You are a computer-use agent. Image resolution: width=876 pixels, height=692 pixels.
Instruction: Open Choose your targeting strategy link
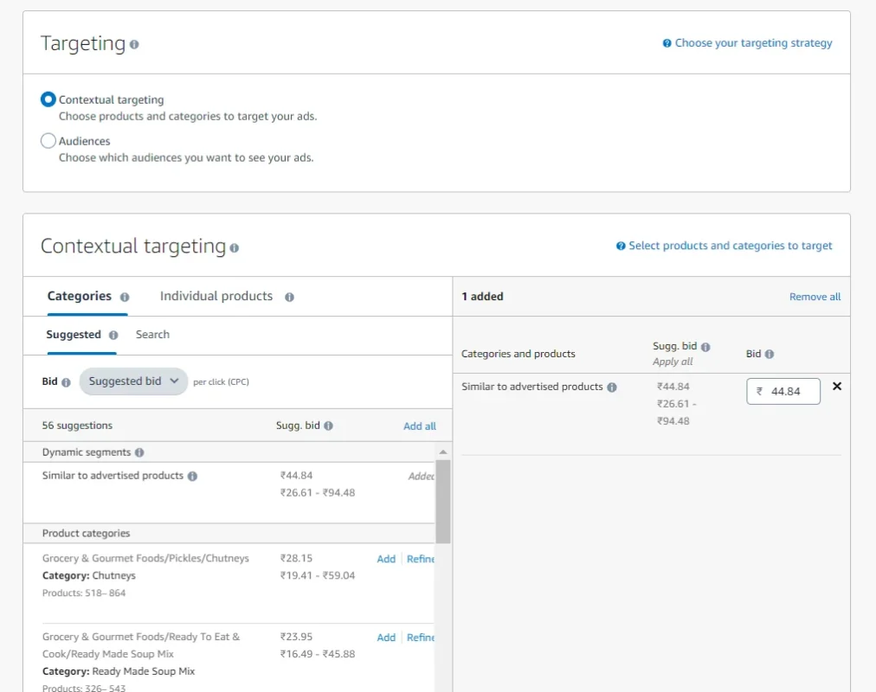point(752,42)
